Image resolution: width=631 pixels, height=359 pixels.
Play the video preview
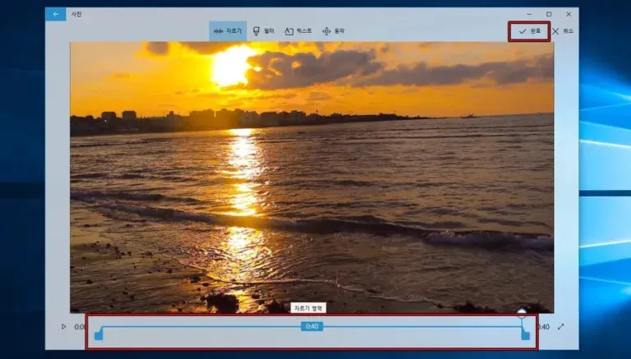[x=63, y=327]
